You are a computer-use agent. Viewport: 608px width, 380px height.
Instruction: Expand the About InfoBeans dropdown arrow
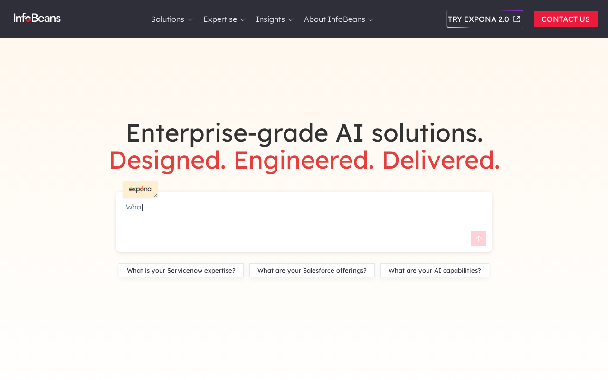point(371,19)
